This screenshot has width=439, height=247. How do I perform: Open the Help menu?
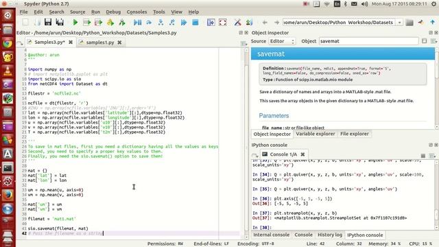[x=193, y=12]
